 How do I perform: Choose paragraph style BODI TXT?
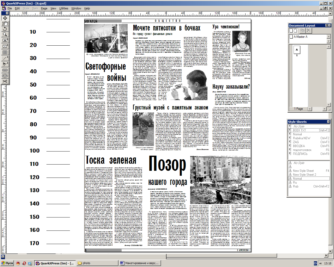(x=309, y=130)
